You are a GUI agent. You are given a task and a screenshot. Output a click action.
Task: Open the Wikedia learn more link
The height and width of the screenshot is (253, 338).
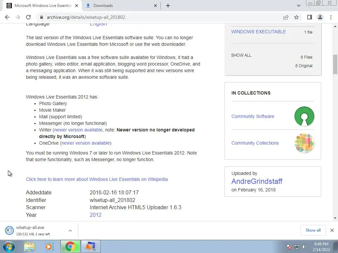pyautogui.click(x=97, y=179)
